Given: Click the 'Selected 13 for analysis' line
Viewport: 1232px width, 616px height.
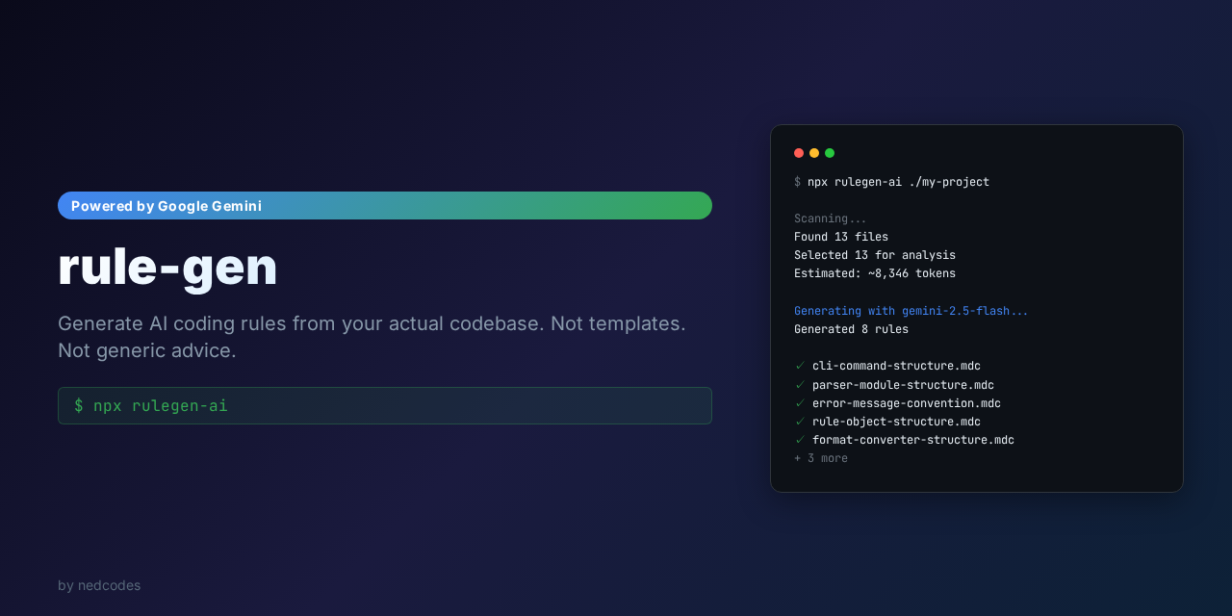Looking at the screenshot, I should coord(875,255).
